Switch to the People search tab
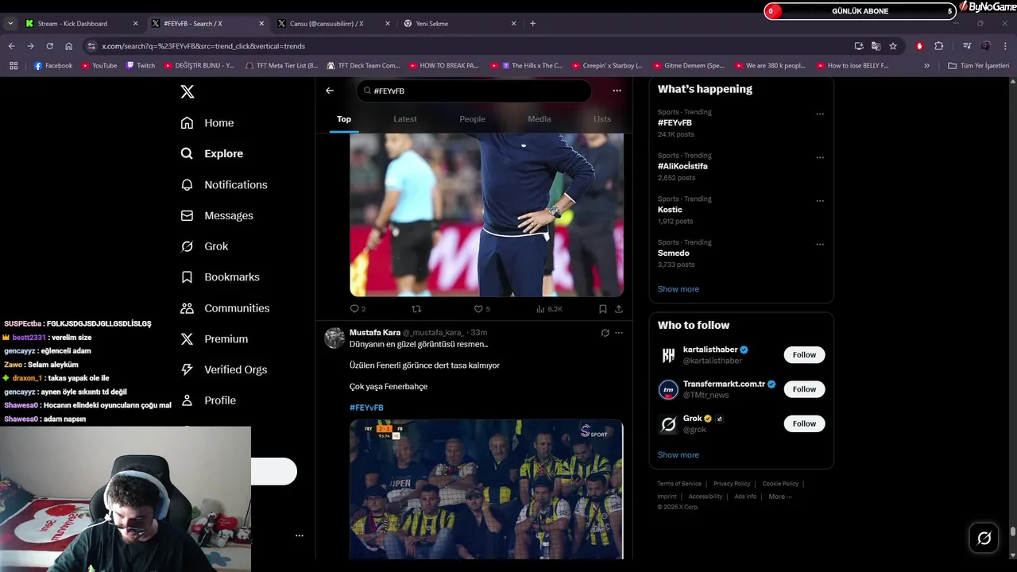This screenshot has height=572, width=1017. pyautogui.click(x=472, y=119)
